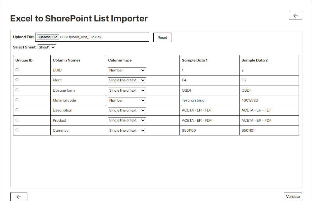Click the Reset button

pos(162,38)
